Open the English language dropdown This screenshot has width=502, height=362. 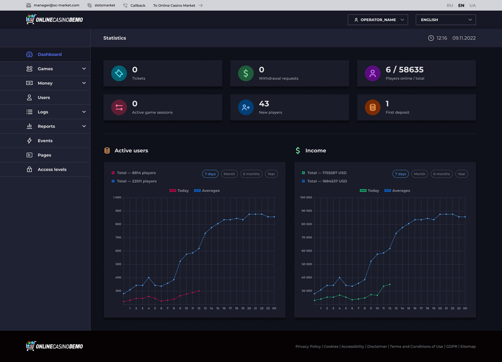[x=446, y=20]
